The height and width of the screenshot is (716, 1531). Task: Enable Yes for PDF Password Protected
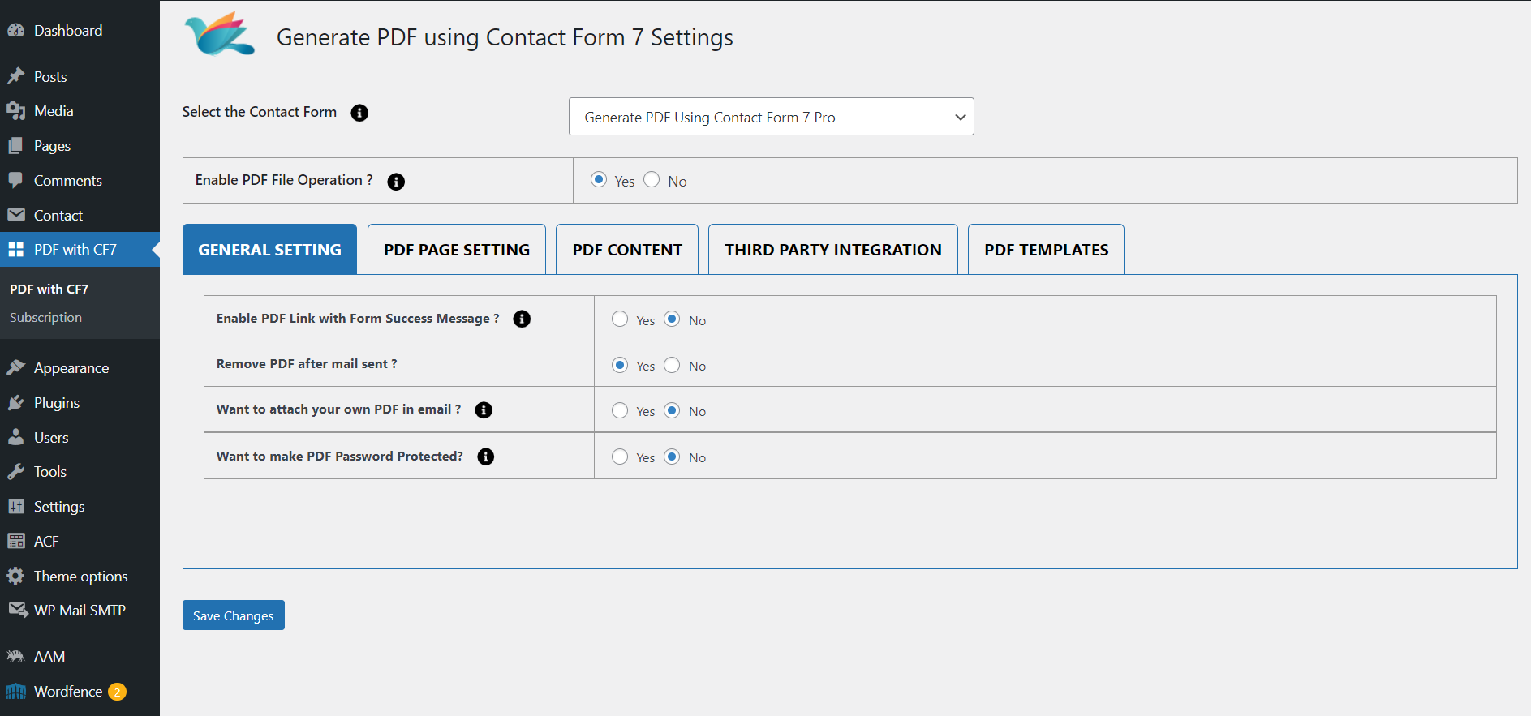[620, 457]
